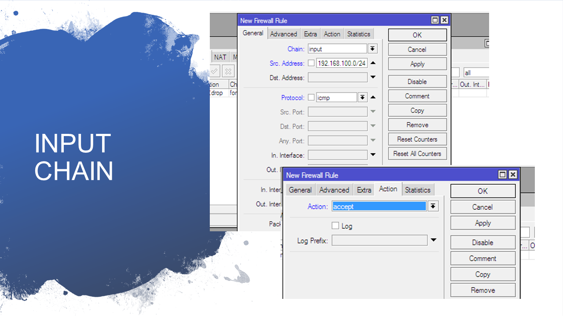
Task: Enable the Log checkbox
Action: pos(336,226)
